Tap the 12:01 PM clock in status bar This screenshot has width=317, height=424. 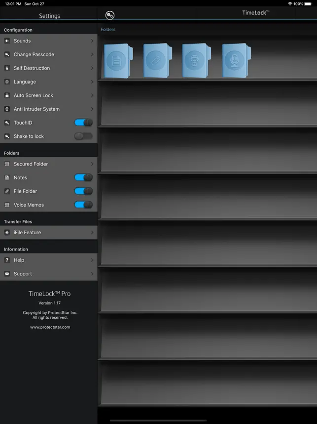[x=13, y=4]
